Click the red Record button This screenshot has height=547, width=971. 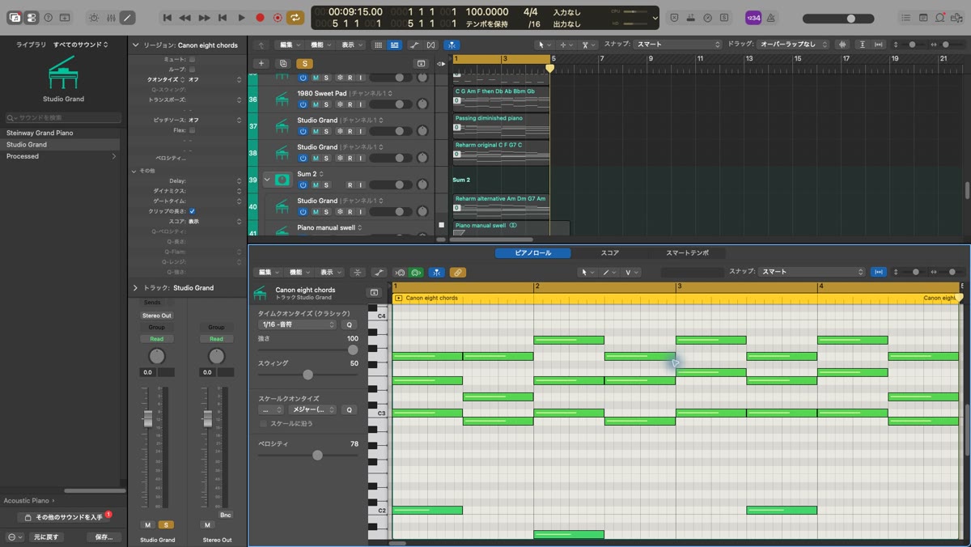(x=260, y=17)
